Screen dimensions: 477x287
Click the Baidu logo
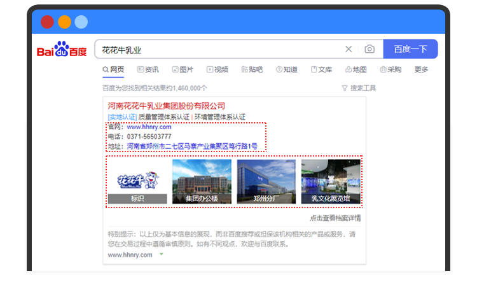[x=62, y=49]
